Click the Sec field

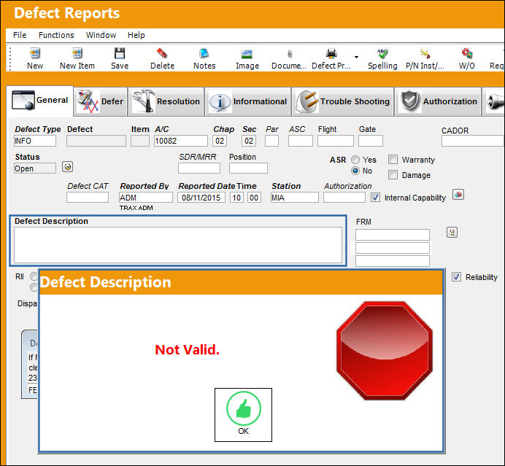coord(249,141)
